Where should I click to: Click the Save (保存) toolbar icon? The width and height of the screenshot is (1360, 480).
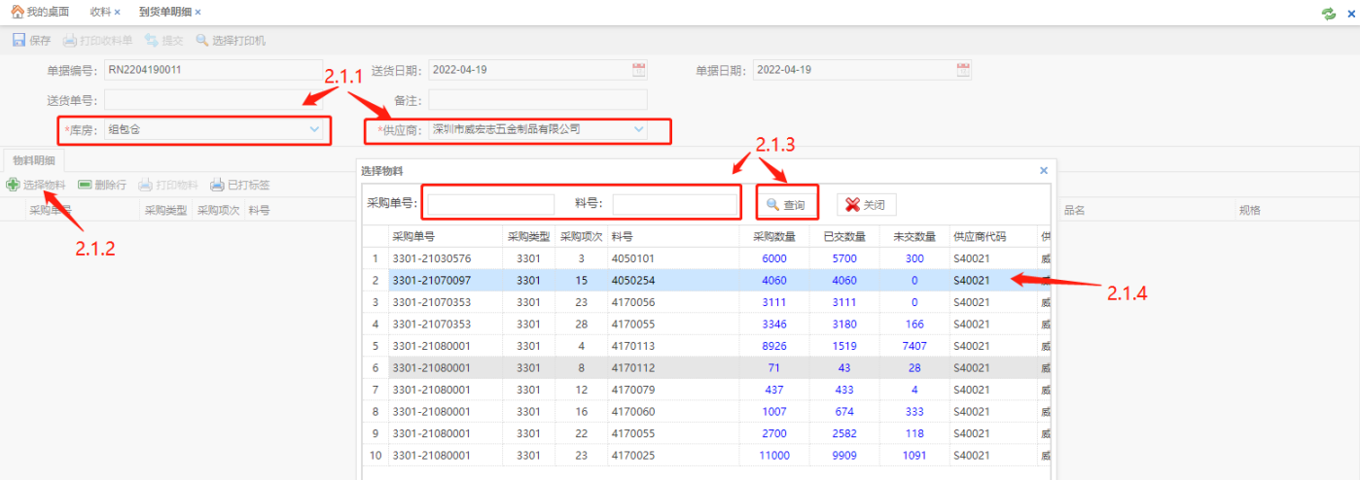click(x=18, y=41)
